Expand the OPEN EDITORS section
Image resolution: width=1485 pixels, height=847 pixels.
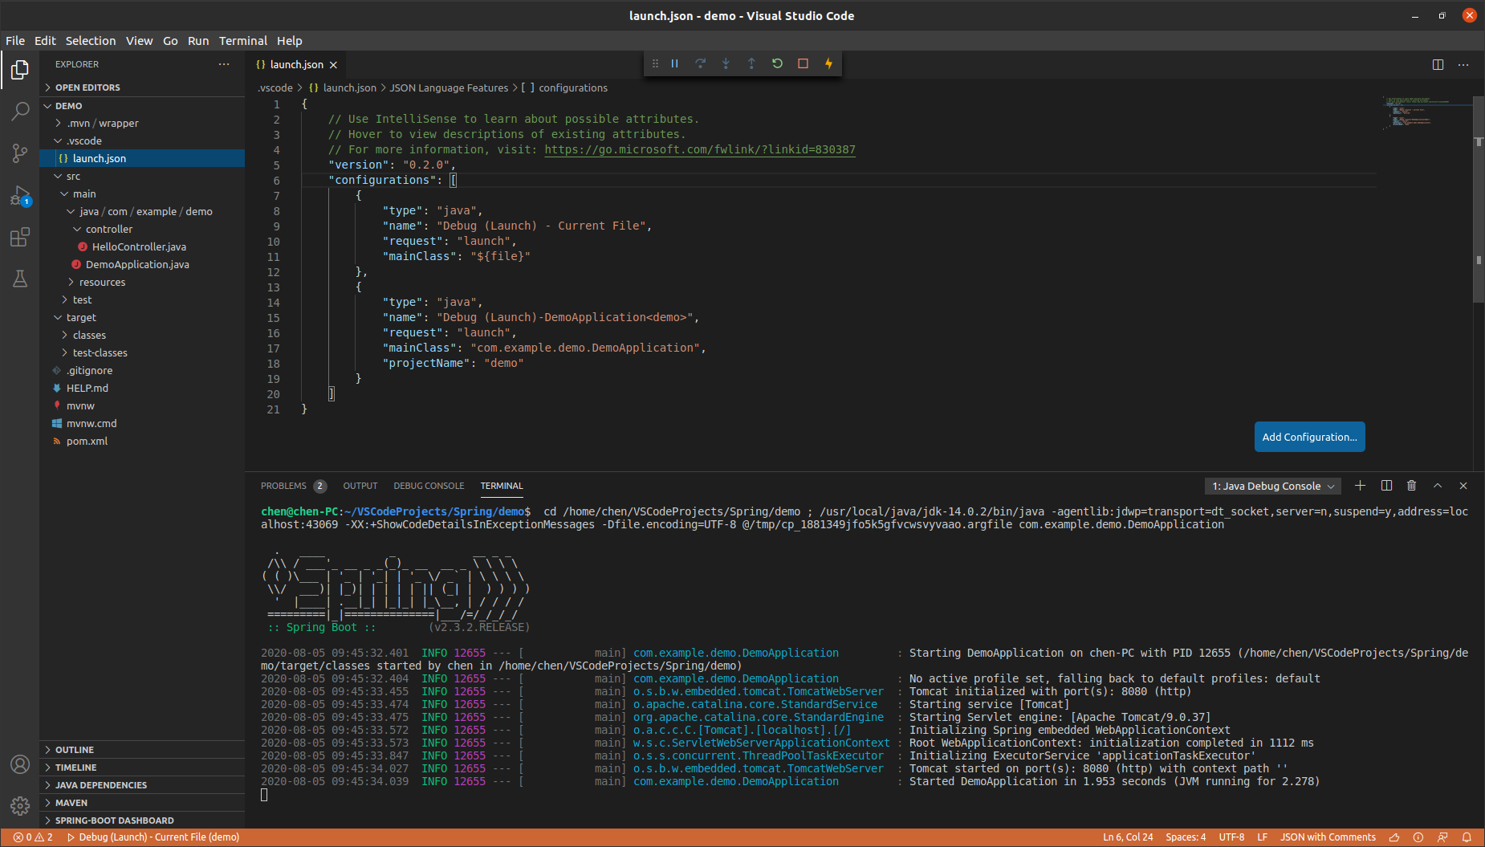coord(142,88)
